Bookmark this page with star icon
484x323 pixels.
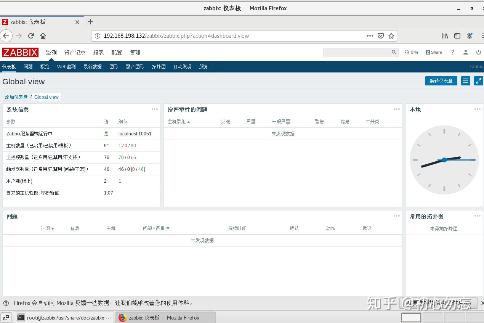[391, 36]
